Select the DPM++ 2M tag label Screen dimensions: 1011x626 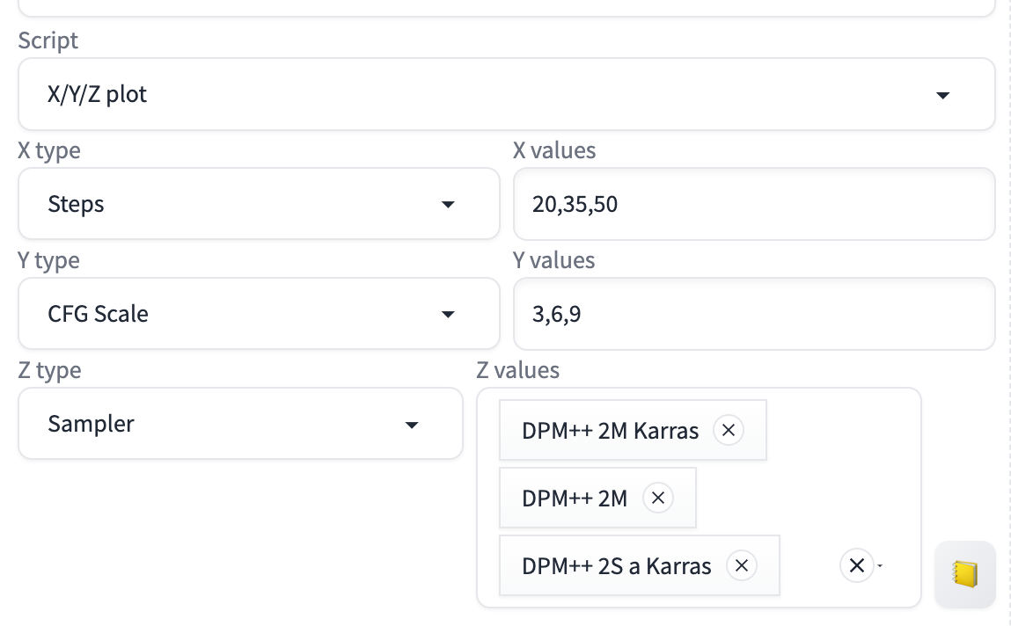coord(575,499)
